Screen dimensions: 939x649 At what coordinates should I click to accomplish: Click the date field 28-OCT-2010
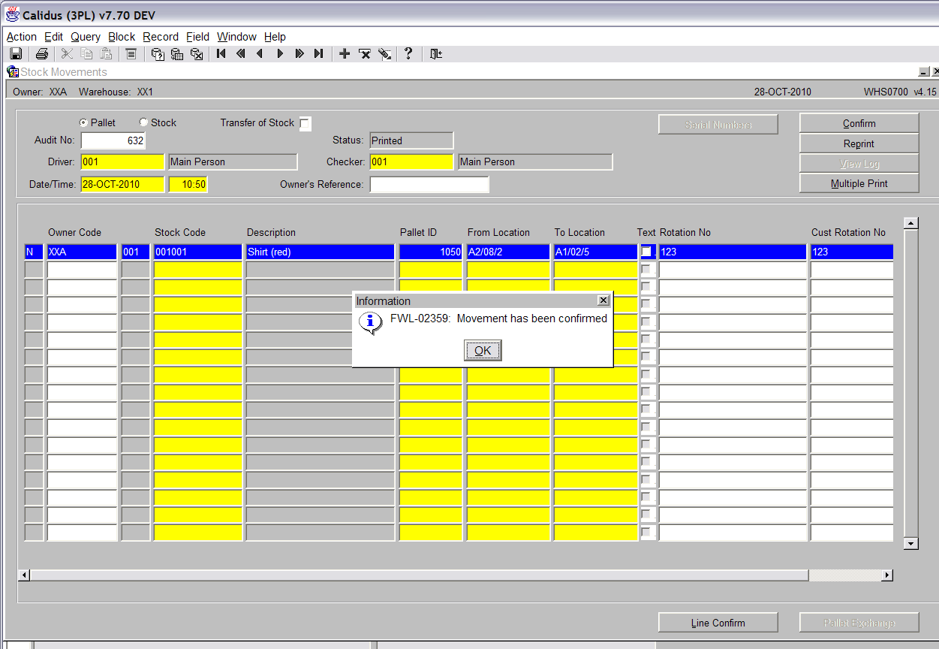click(x=122, y=184)
